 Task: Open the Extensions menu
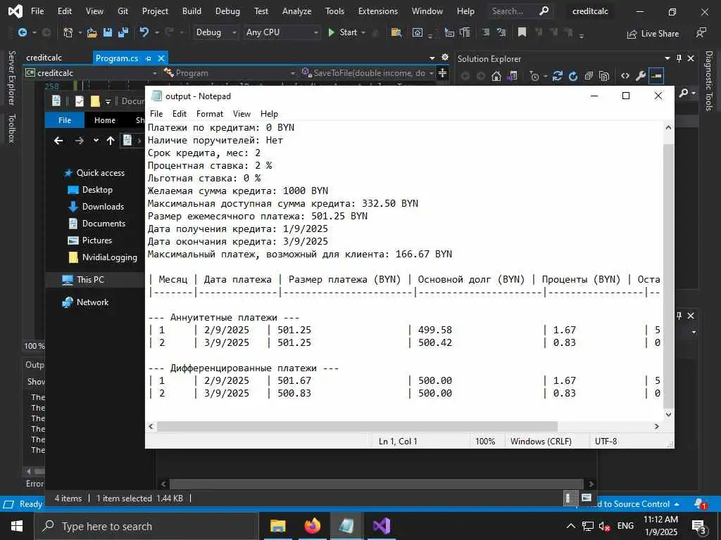pyautogui.click(x=378, y=11)
